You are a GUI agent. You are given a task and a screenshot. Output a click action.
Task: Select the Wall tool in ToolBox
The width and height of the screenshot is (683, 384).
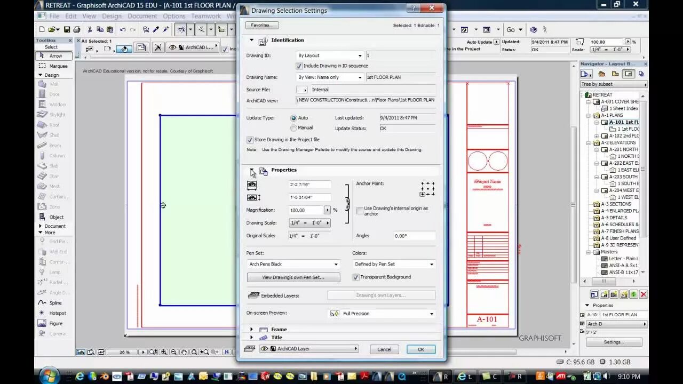(54, 84)
